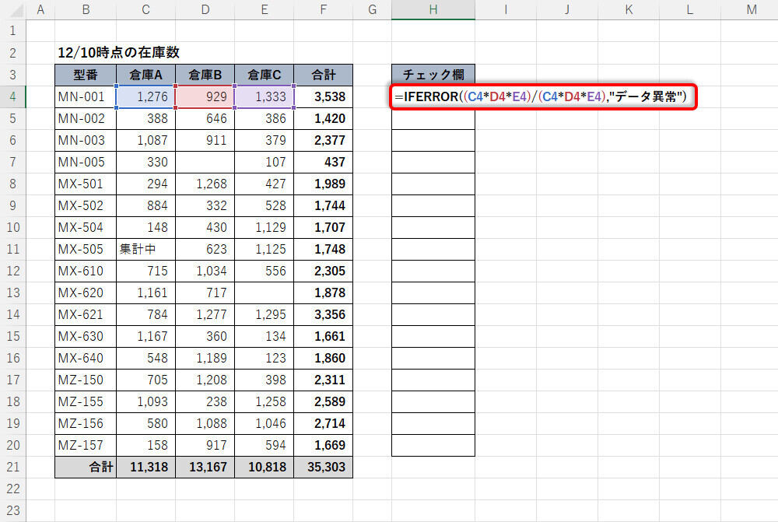The width and height of the screenshot is (778, 522).
Task: Select cell MX-502
Action: click(86, 206)
